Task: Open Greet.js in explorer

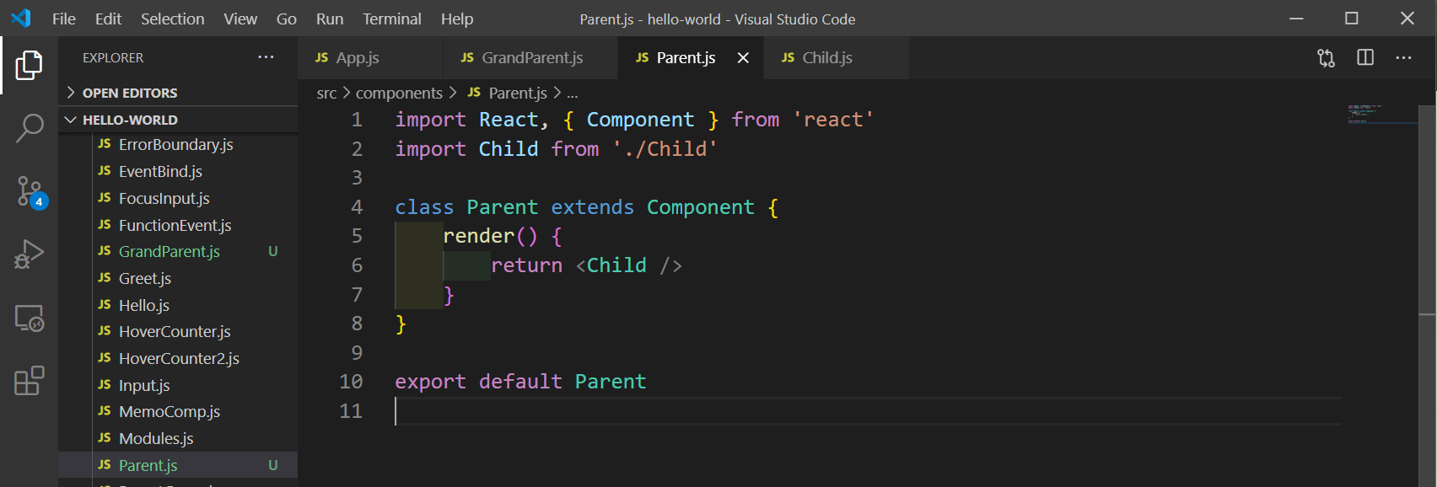Action: click(178, 278)
